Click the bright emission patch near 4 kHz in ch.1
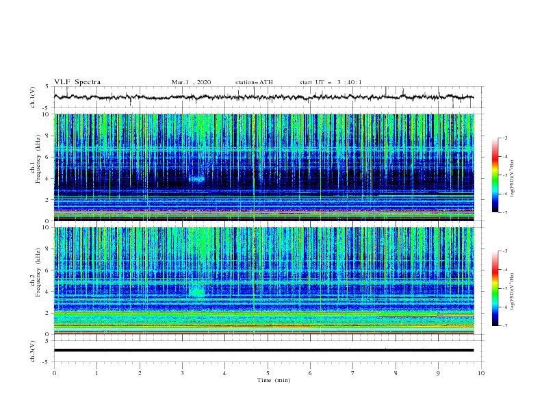542x419 pixels. [197, 179]
